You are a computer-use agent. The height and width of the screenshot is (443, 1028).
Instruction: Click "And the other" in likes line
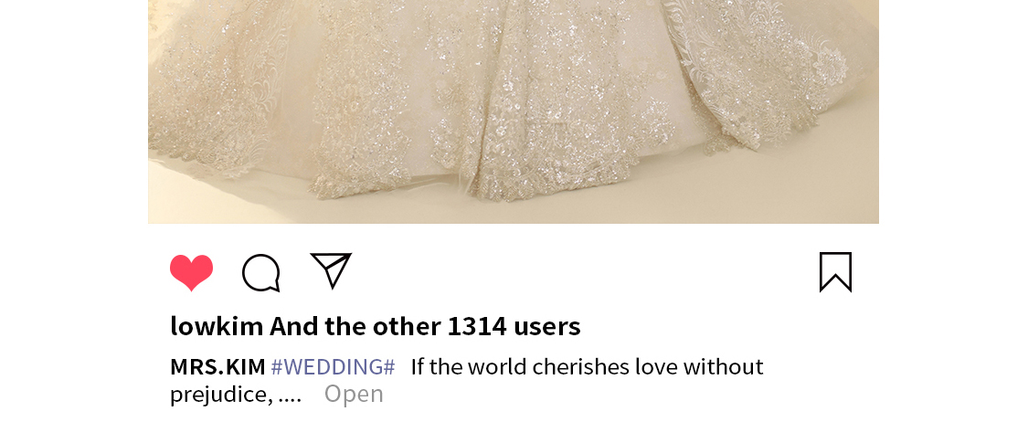(355, 326)
